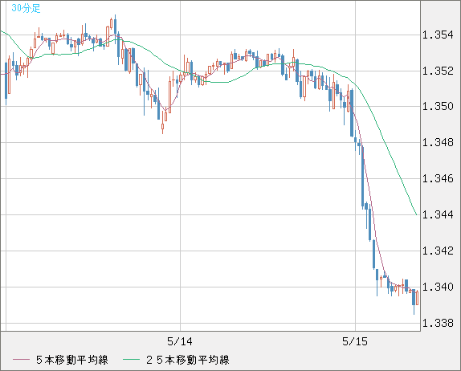Click the 1.350 price axis label
This screenshot has height=371, width=461.
(438, 107)
